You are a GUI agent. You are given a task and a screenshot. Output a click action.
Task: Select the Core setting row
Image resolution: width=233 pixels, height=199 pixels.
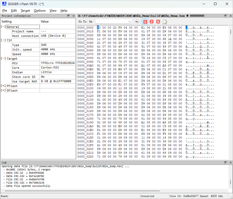click(x=43, y=68)
